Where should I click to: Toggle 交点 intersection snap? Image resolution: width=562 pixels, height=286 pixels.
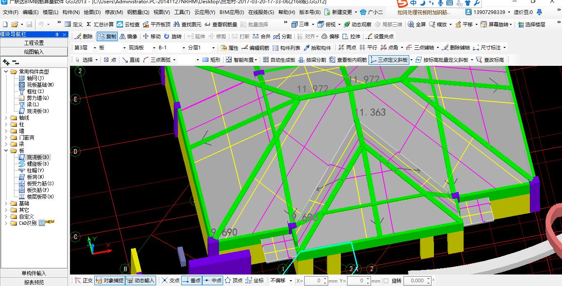pos(170,281)
